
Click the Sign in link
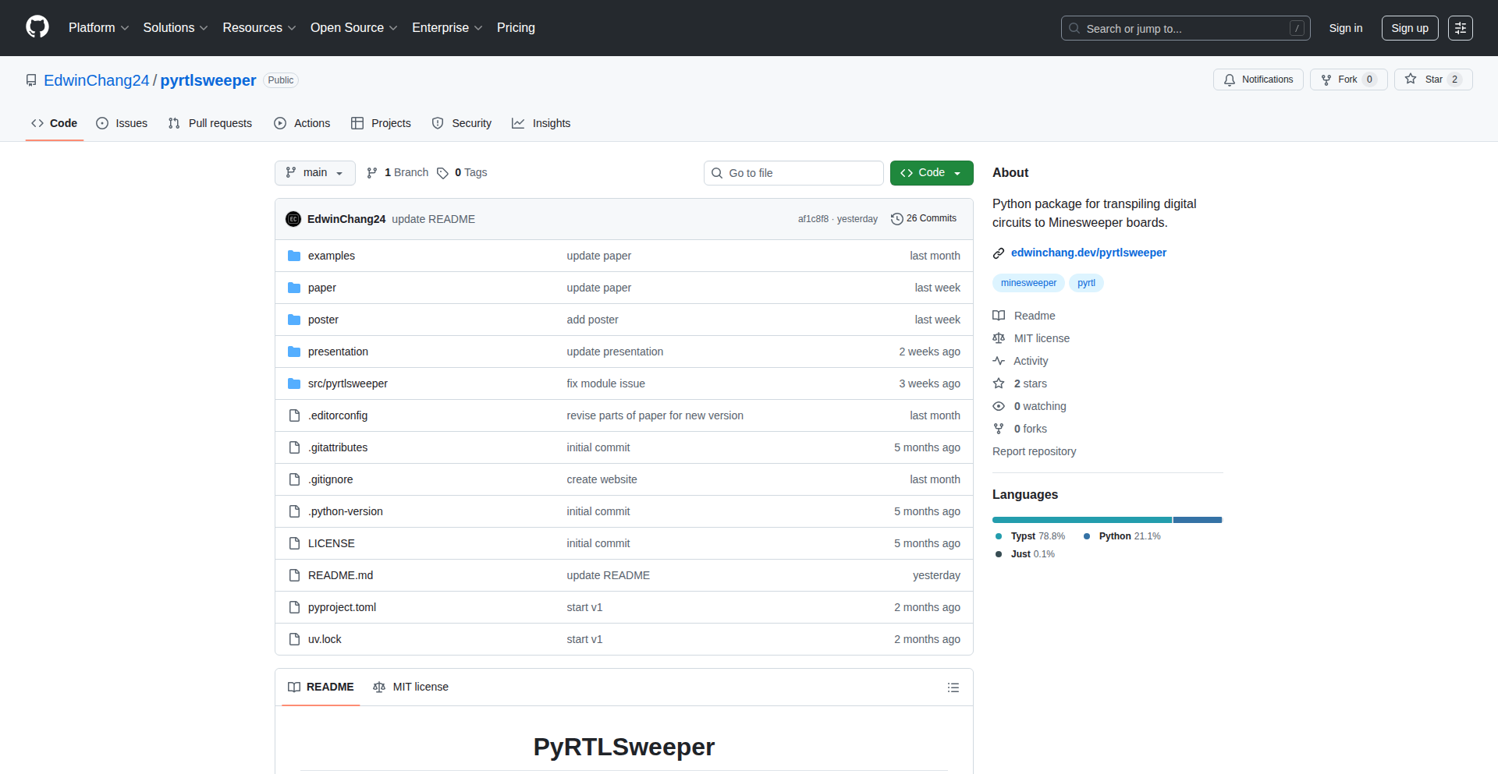[1346, 28]
